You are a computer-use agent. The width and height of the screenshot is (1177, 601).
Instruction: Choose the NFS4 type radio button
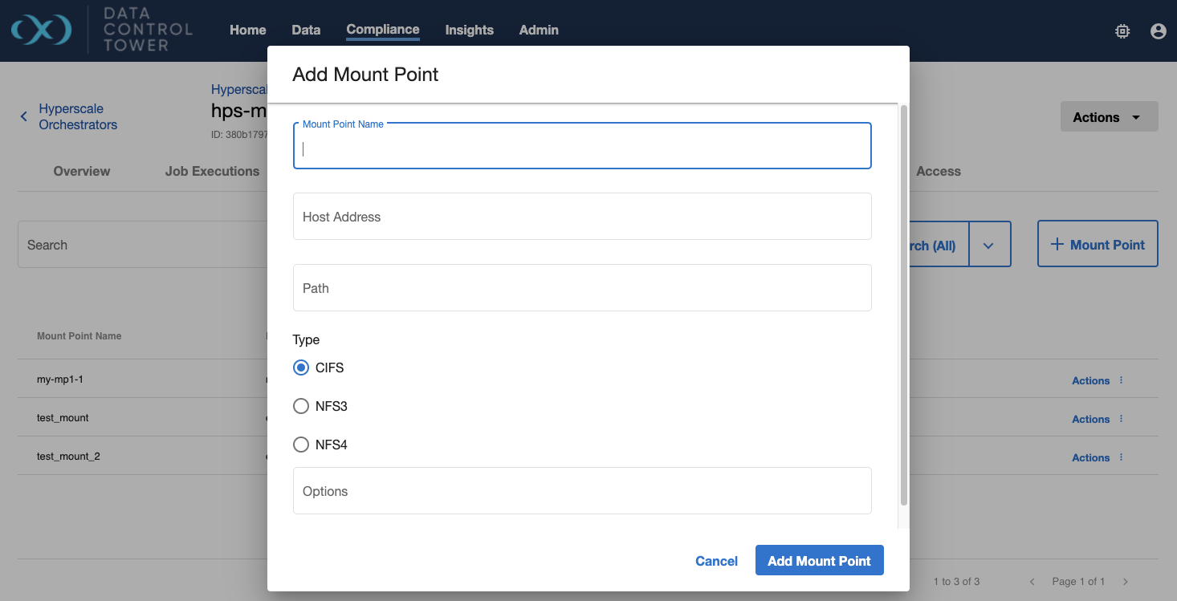(301, 445)
